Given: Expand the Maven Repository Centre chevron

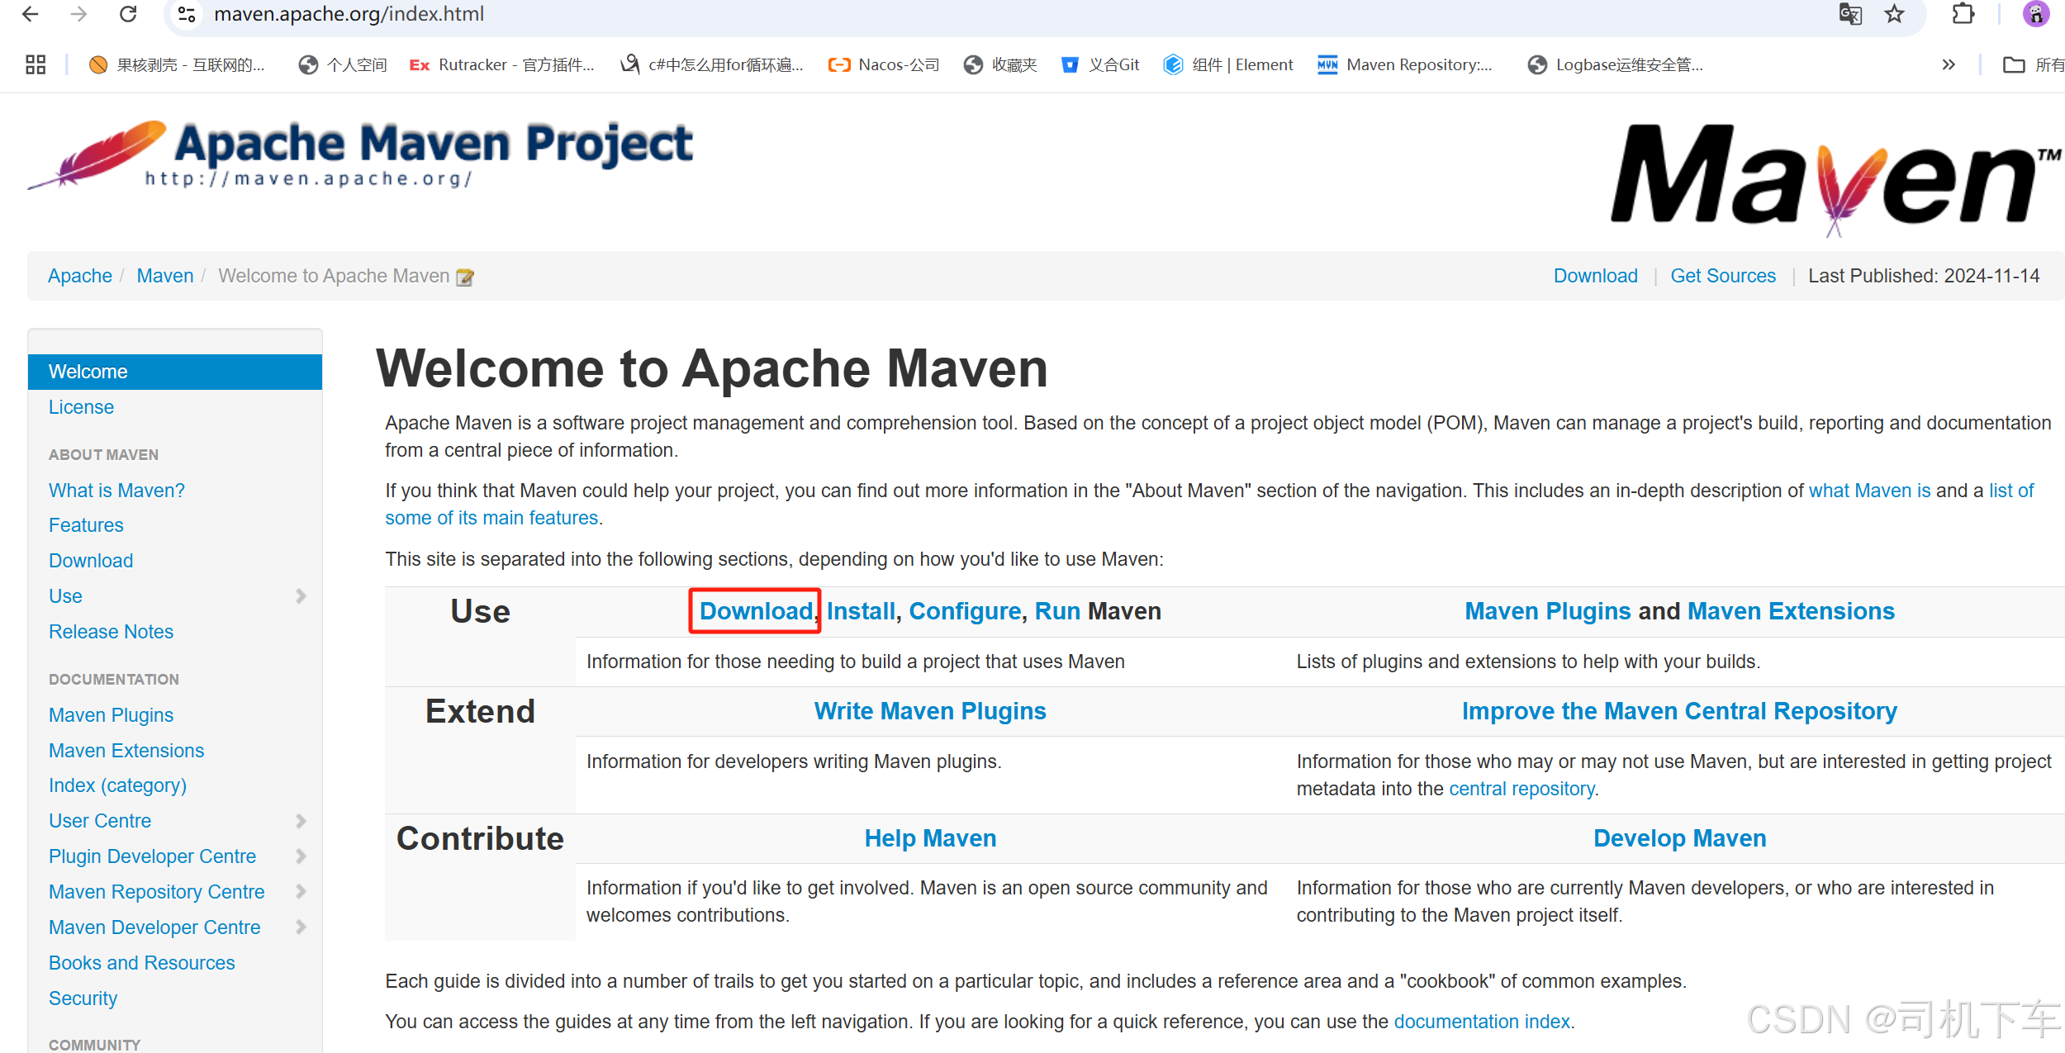Looking at the screenshot, I should click(x=301, y=892).
